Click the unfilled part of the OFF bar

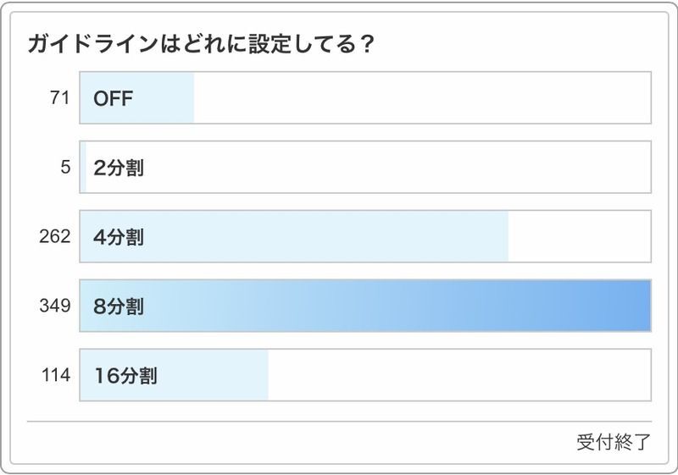coord(424,98)
